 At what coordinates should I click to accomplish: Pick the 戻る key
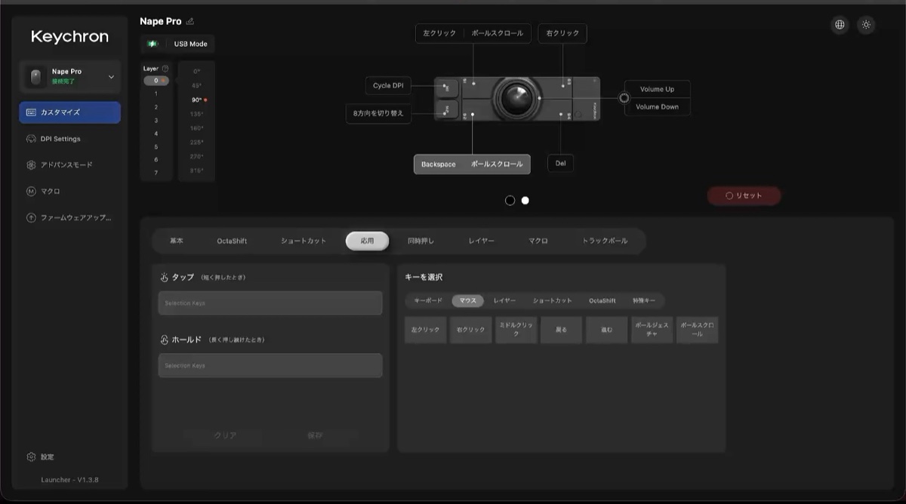[562, 330]
